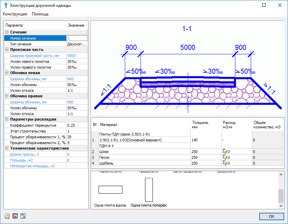Screen dimensions: 288x224
Task: Collapse the Параметры раскладки group
Action: [x=7, y=119]
